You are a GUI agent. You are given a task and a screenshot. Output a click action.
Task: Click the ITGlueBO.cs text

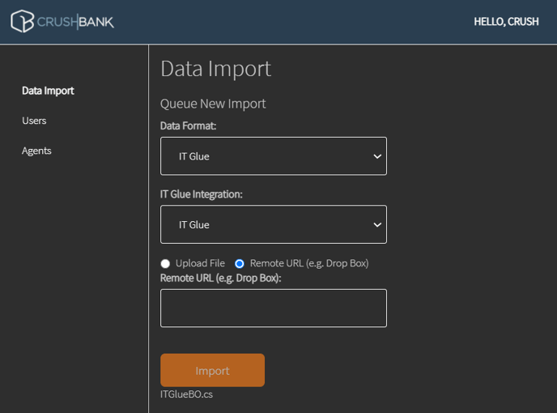click(186, 394)
